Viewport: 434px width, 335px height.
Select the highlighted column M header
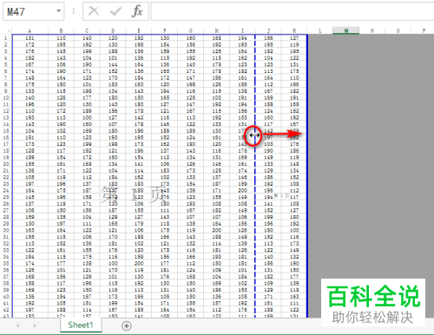pyautogui.click(x=346, y=30)
